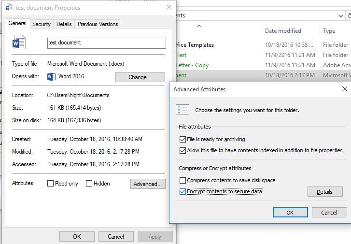Confirm Advanced Attributes with OK
Image resolution: width=351 pixels, height=244 pixels.
coord(290,212)
